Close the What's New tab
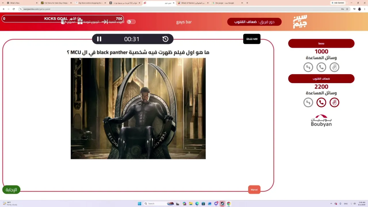The image size is (368, 207). coord(37,3)
